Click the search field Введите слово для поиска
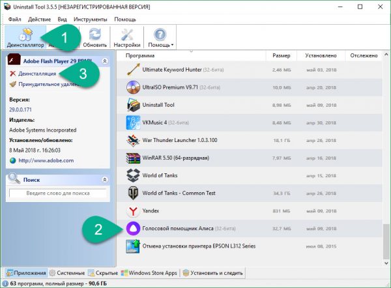The height and width of the screenshot is (288, 391). [x=58, y=194]
